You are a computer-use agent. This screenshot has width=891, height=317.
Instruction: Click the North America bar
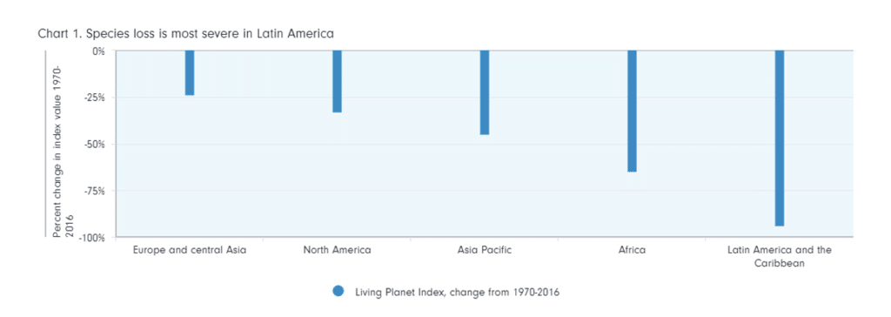pyautogui.click(x=337, y=81)
